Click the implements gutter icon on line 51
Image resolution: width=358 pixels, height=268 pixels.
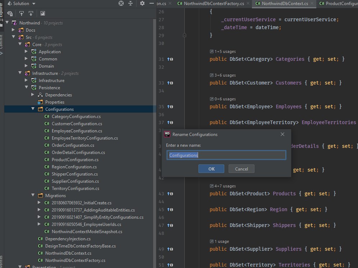click(x=170, y=265)
